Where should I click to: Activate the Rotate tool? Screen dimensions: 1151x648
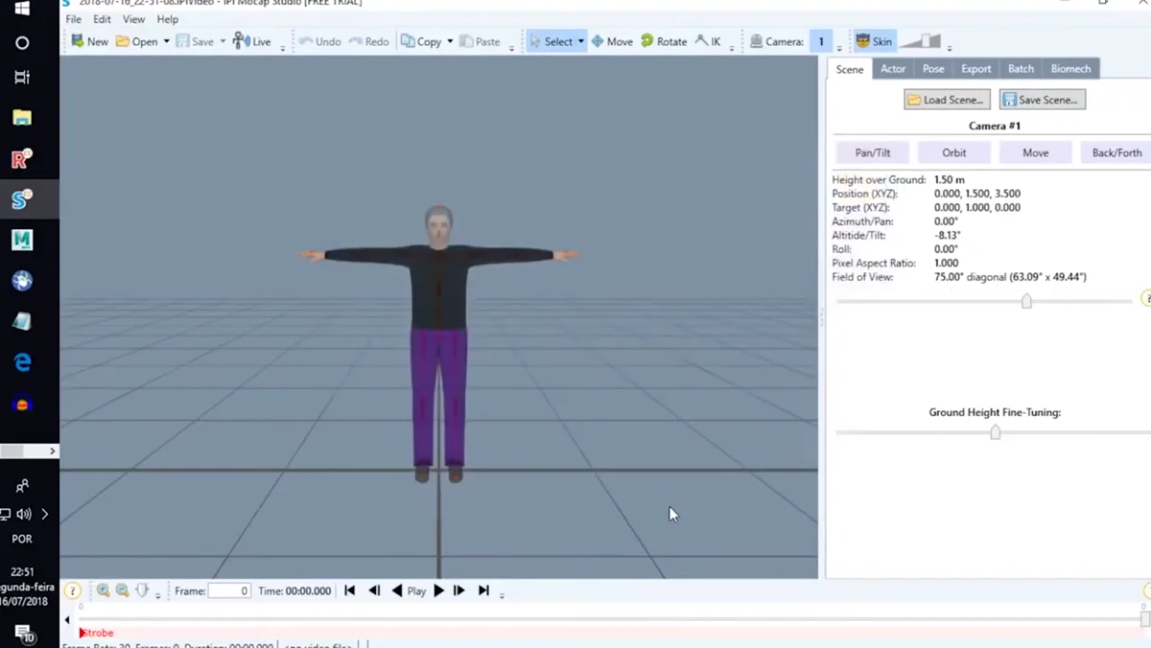pos(664,41)
